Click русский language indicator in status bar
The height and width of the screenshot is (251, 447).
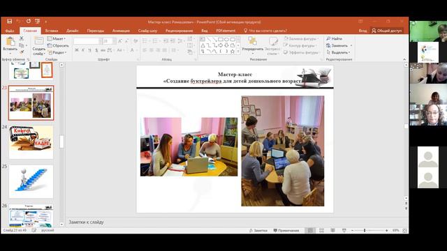coord(47,230)
